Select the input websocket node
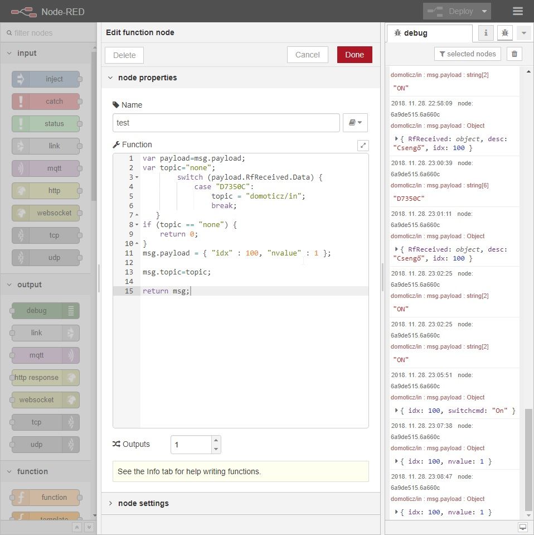 coord(46,213)
